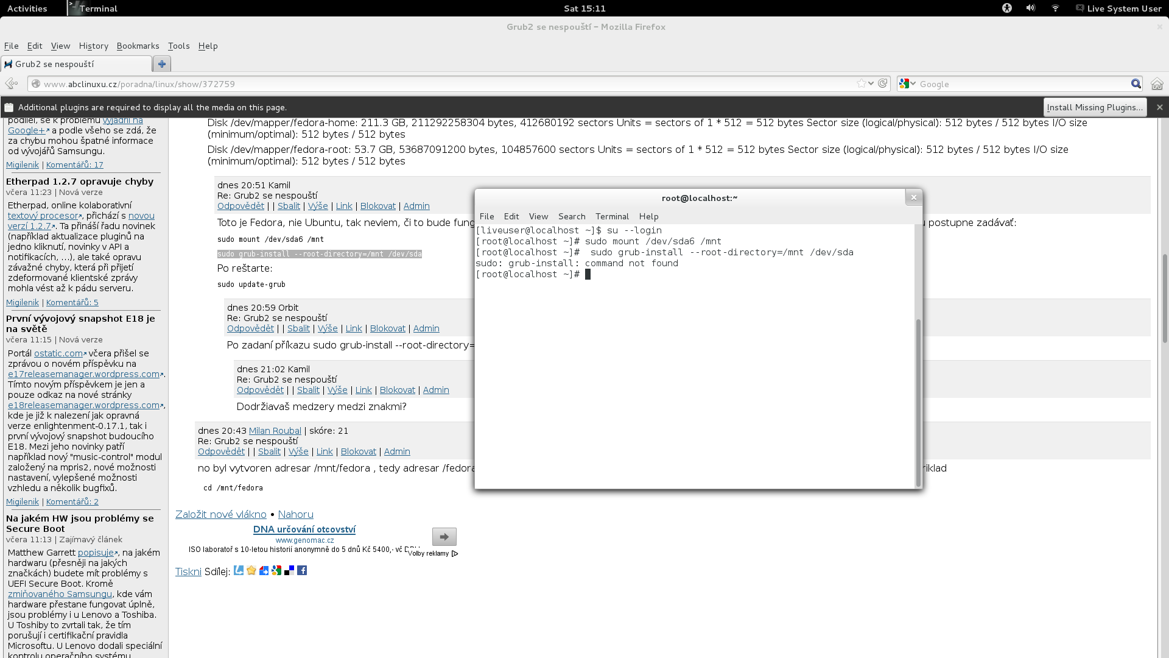This screenshot has height=658, width=1169.
Task: Reload the page with the refresh icon
Action: (882, 83)
